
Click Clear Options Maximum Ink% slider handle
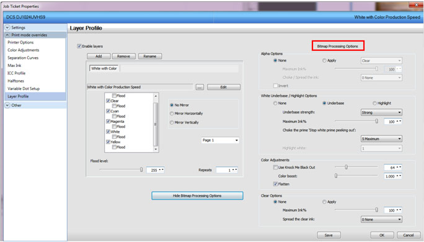(376, 210)
